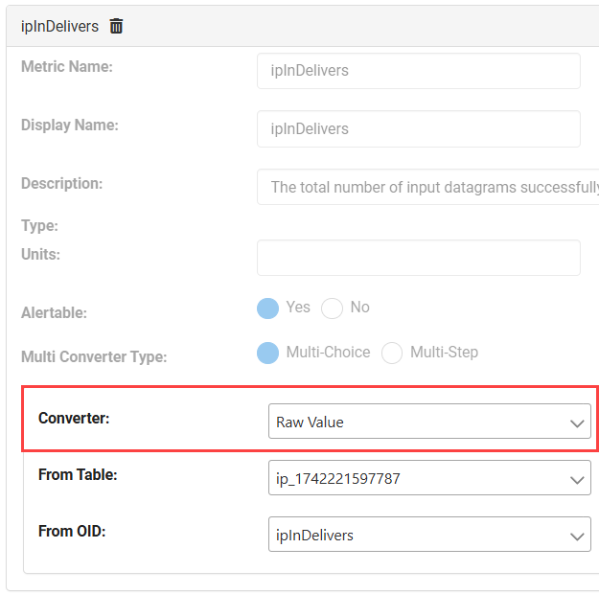Click the empty Units input field
This screenshot has width=599, height=594.
(418, 258)
